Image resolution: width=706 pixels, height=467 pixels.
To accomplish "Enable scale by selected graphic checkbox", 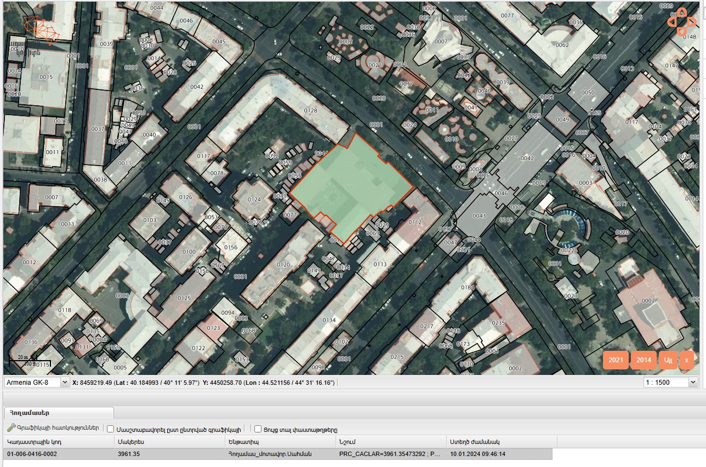I will [111, 429].
